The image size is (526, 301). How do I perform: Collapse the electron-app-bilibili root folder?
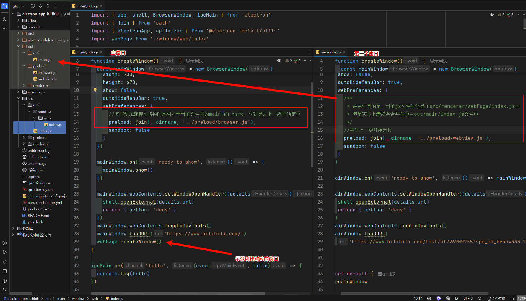(x=13, y=14)
